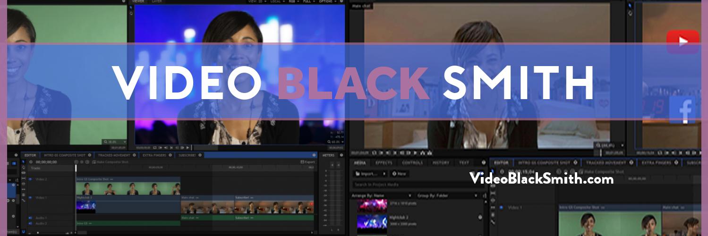
Task: Select the Intro GS audio clip on Audio 2
Action: click(x=128, y=223)
